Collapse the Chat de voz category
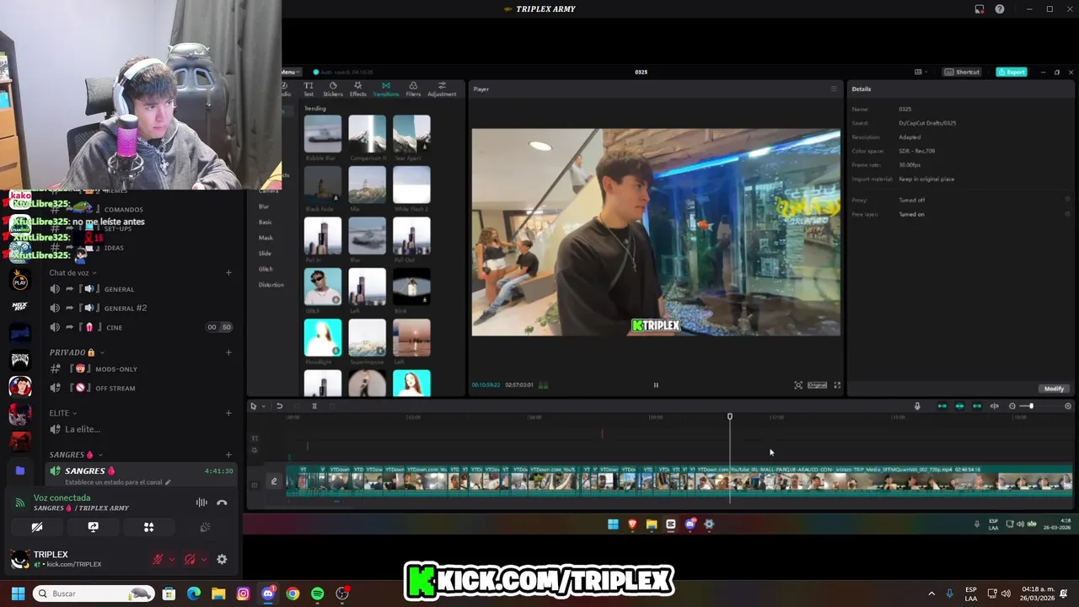 pos(72,273)
